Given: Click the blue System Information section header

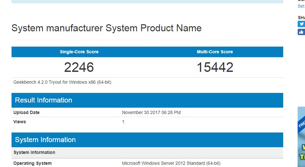Looking at the screenshot, I should pos(45,140).
